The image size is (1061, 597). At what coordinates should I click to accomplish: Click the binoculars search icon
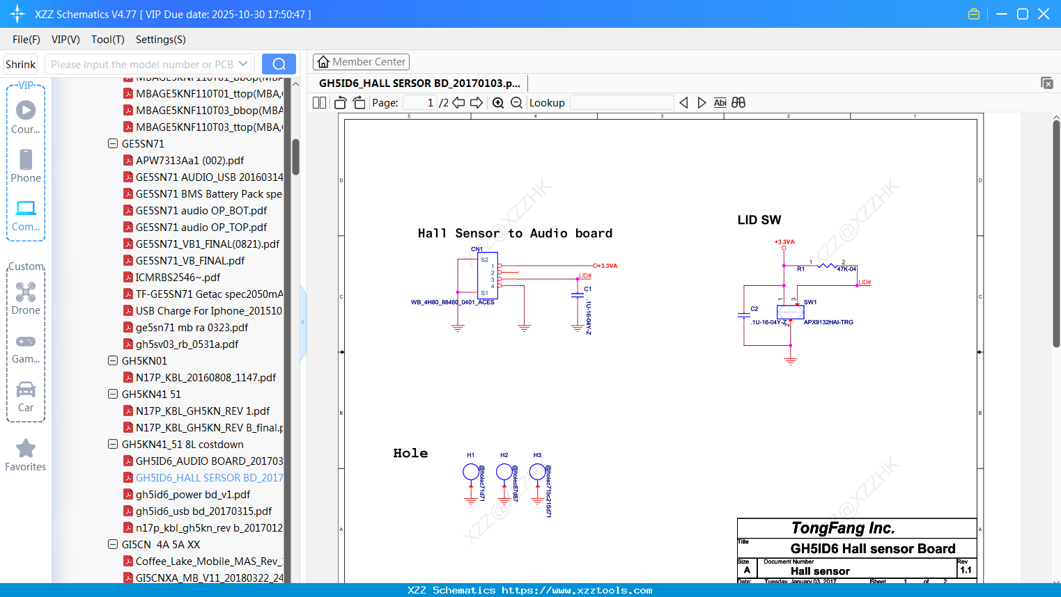coord(738,103)
